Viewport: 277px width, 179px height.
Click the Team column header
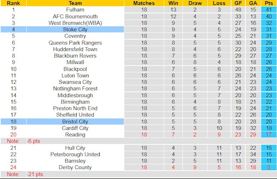coord(75,3)
